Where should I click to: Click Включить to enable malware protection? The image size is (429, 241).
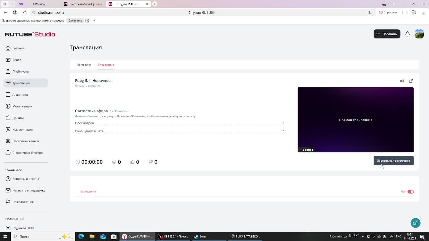(75, 21)
